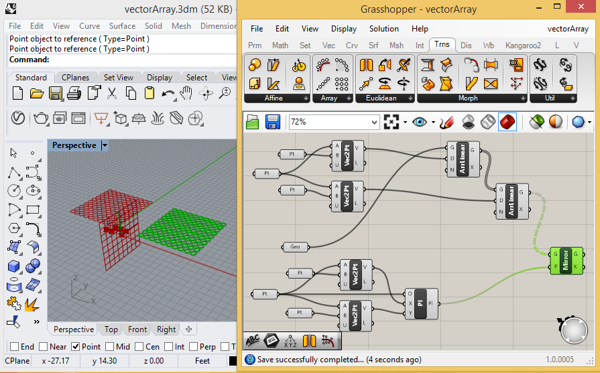600x373 pixels.
Task: Open the Perspective viewport title dropdown arrow
Action: tap(105, 145)
